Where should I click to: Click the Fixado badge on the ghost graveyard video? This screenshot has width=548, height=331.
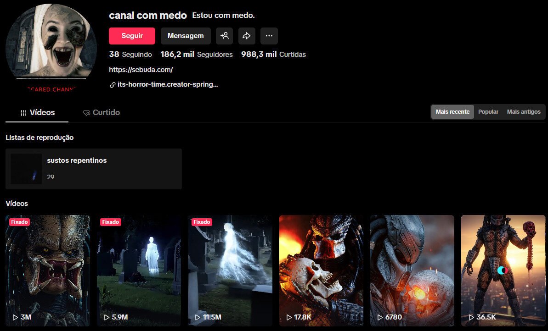click(x=110, y=222)
